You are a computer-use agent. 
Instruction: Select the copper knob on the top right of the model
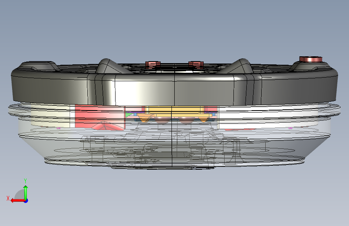311,59
